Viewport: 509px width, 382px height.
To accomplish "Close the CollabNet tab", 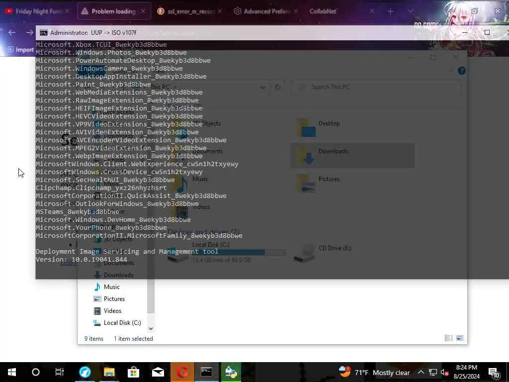I will (x=372, y=11).
